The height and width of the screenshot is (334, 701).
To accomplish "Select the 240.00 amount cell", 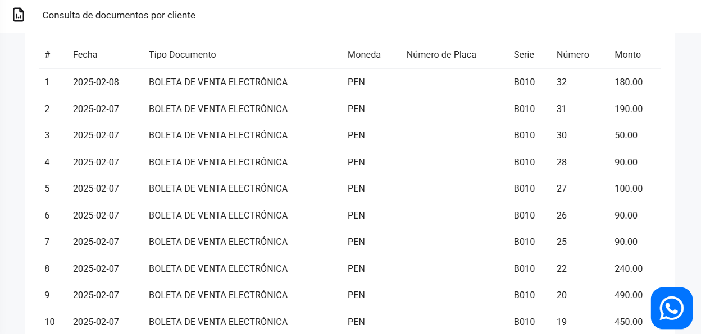I will coord(629,268).
